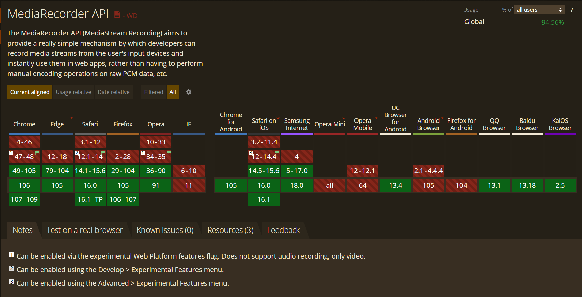Click the Opera 10-33 cell
The height and width of the screenshot is (297, 582).
coord(156,142)
